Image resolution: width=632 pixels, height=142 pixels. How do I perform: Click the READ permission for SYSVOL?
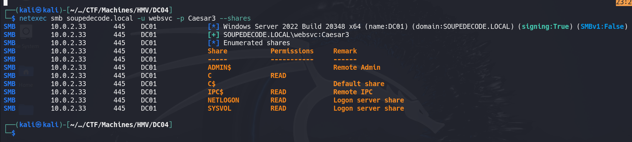[x=278, y=109]
